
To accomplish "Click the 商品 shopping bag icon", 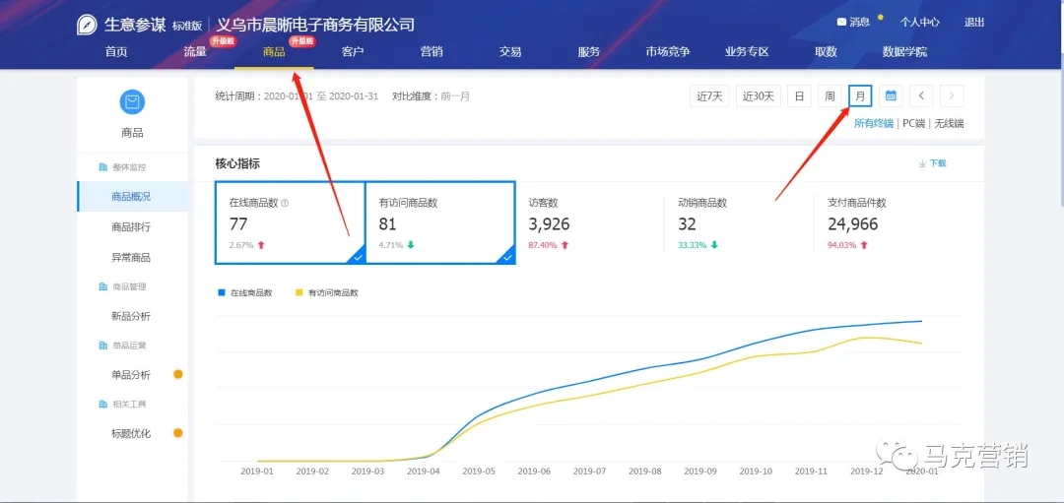I will tap(131, 101).
